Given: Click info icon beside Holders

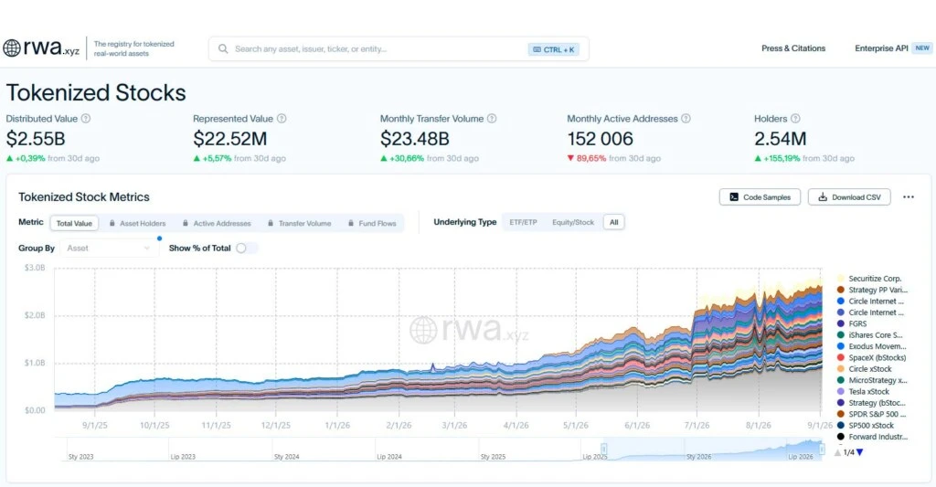Looking at the screenshot, I should pos(795,119).
